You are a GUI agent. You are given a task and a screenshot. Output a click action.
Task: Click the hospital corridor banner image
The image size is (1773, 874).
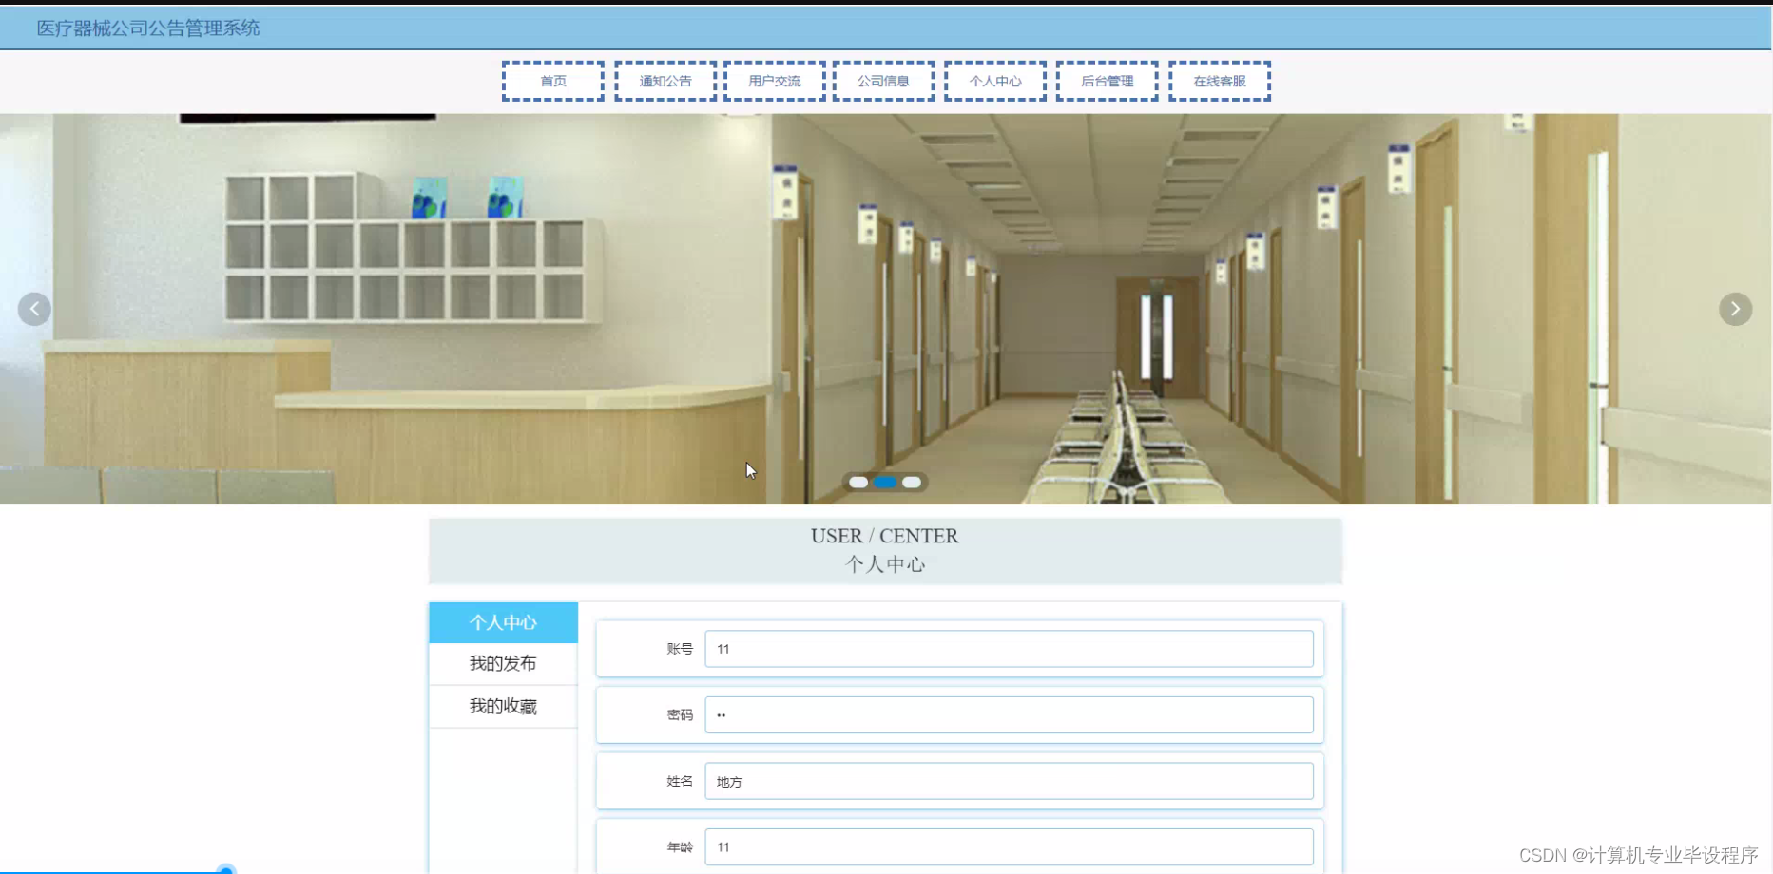(886, 309)
